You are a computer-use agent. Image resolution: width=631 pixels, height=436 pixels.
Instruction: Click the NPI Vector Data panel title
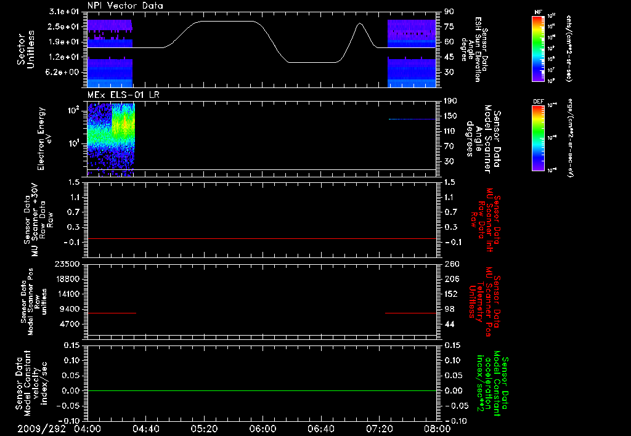pos(125,6)
